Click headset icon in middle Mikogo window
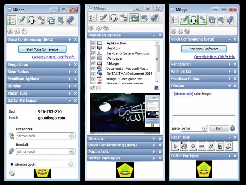 pyautogui.click(x=114, y=18)
